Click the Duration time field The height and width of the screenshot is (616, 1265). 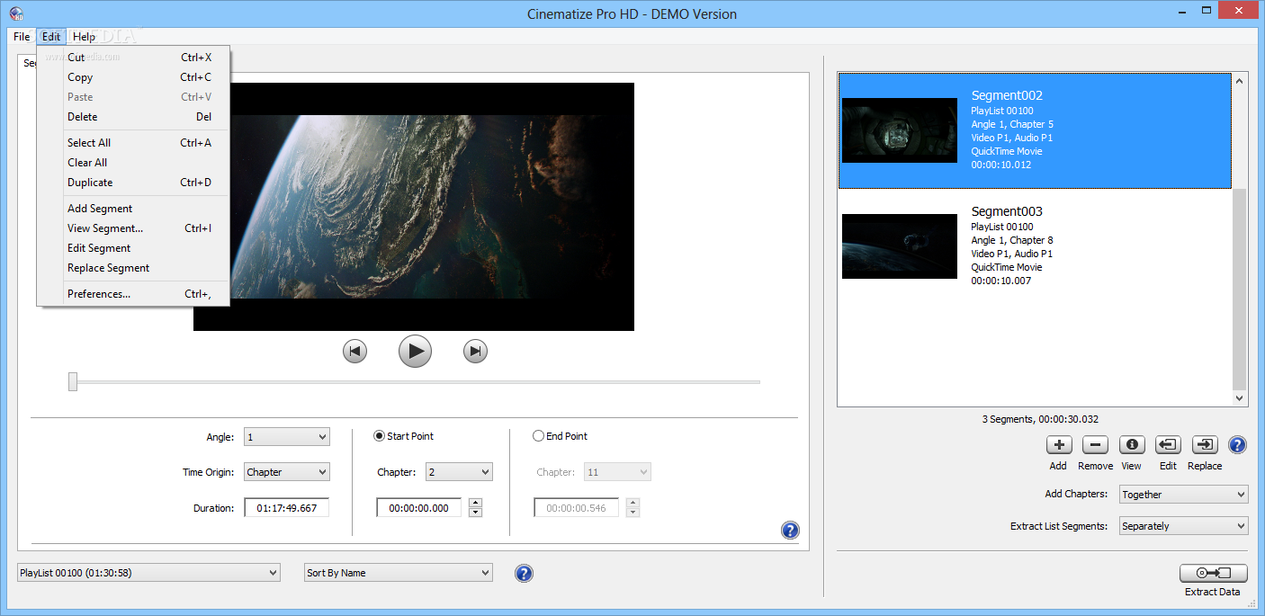[x=286, y=508]
